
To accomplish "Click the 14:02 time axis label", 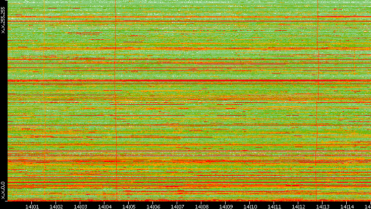I will tap(56, 206).
